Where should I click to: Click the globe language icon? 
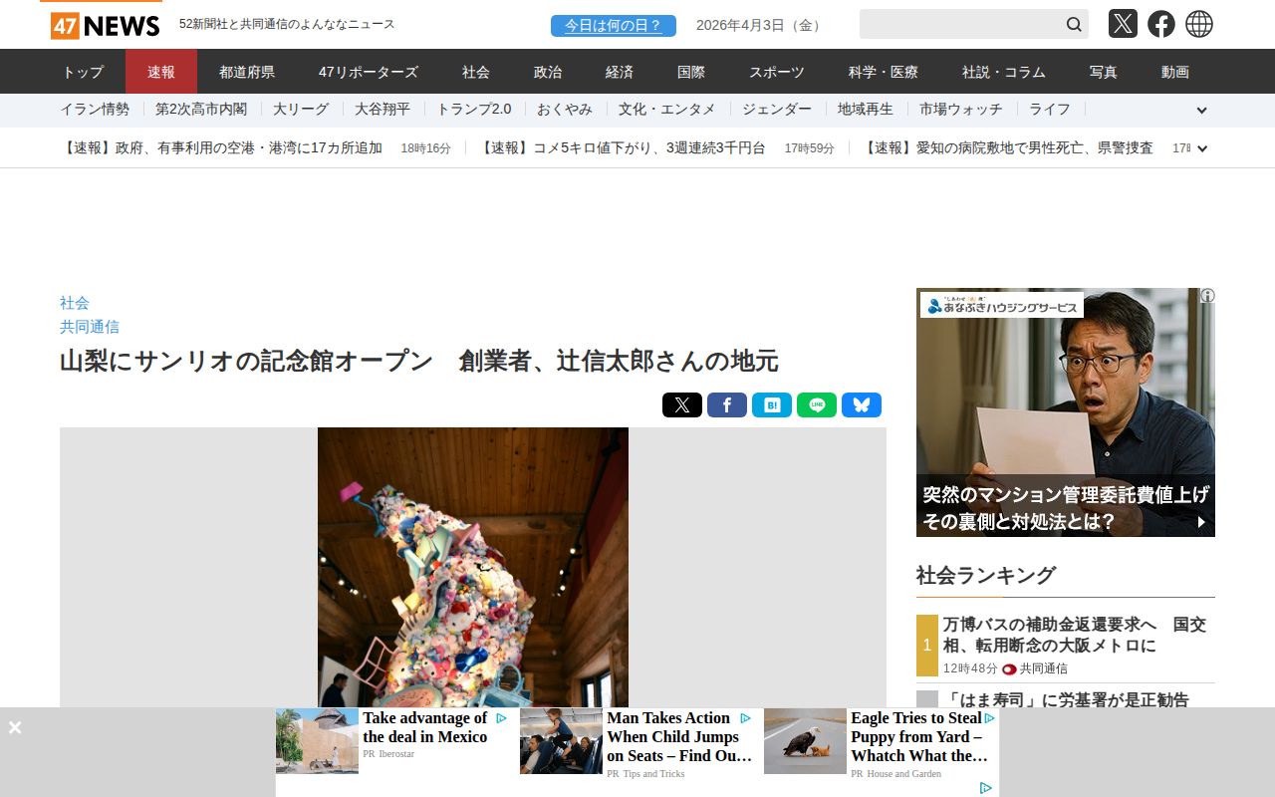(1199, 24)
